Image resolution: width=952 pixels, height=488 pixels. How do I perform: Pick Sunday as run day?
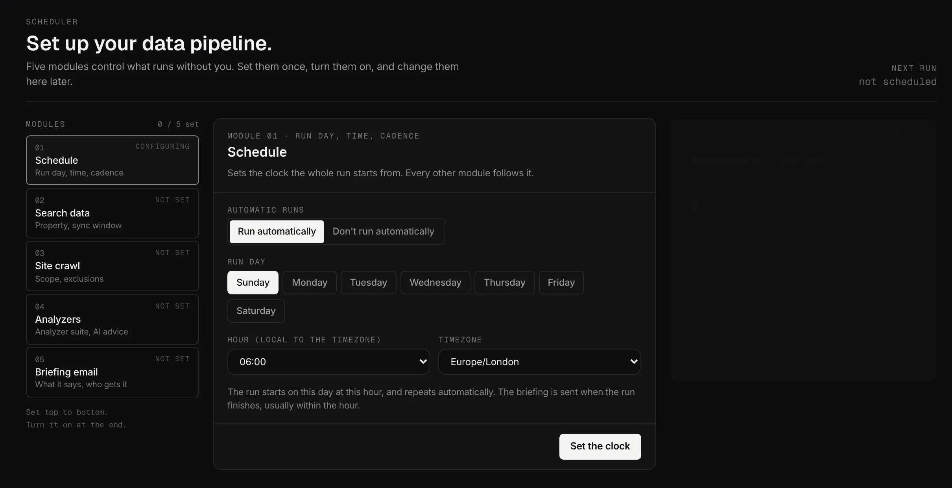253,283
